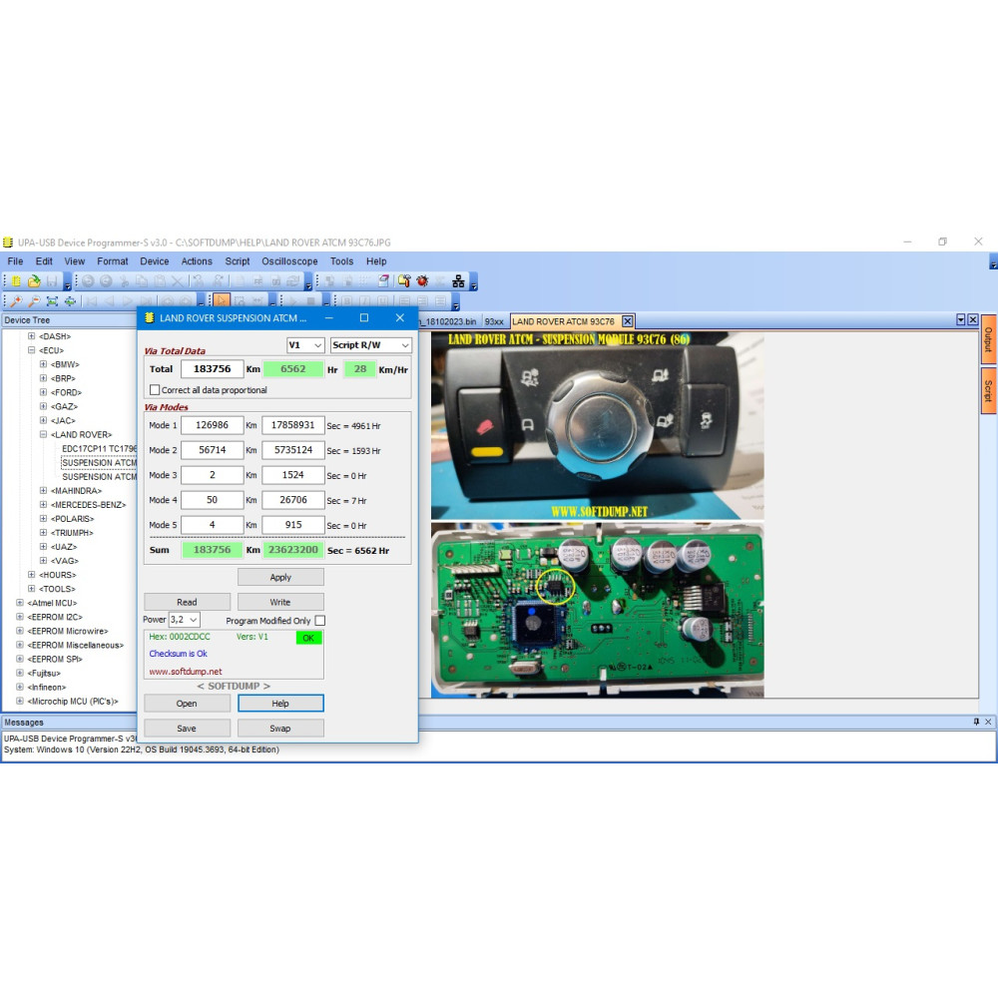The width and height of the screenshot is (998, 998).
Task: Collapse the <ECU> tree node
Action: pos(31,350)
